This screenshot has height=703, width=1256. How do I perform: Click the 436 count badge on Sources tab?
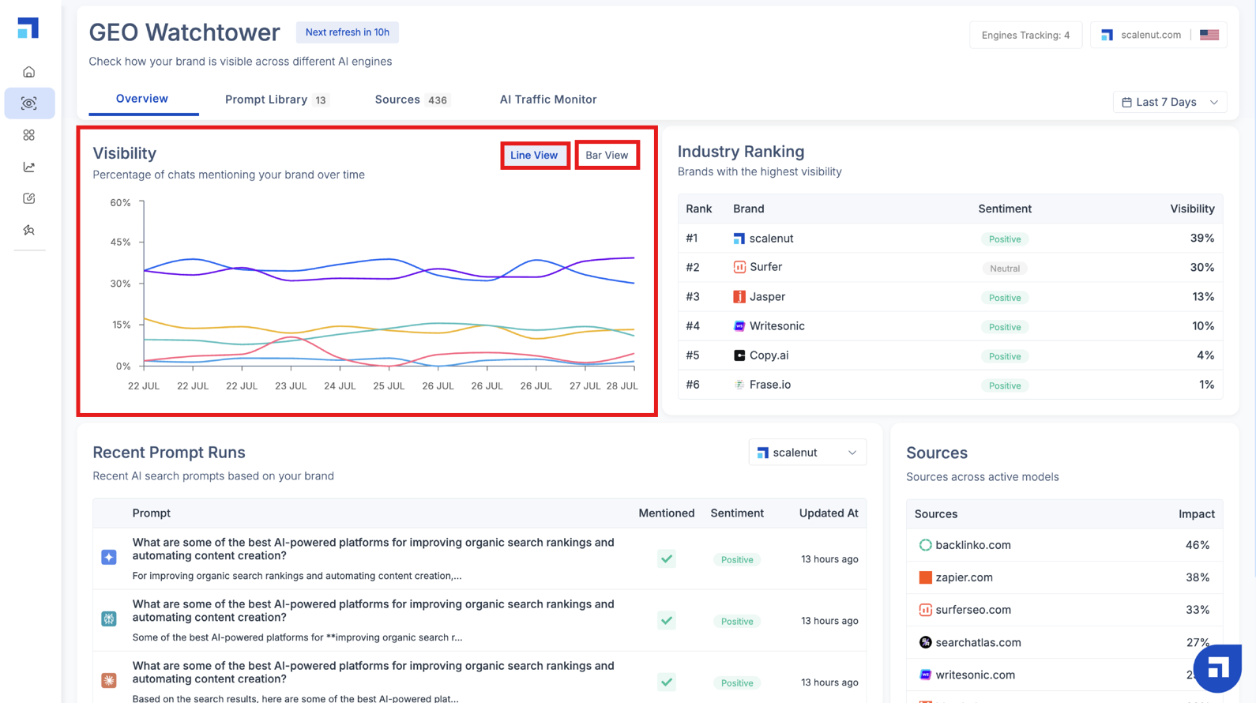point(438,100)
